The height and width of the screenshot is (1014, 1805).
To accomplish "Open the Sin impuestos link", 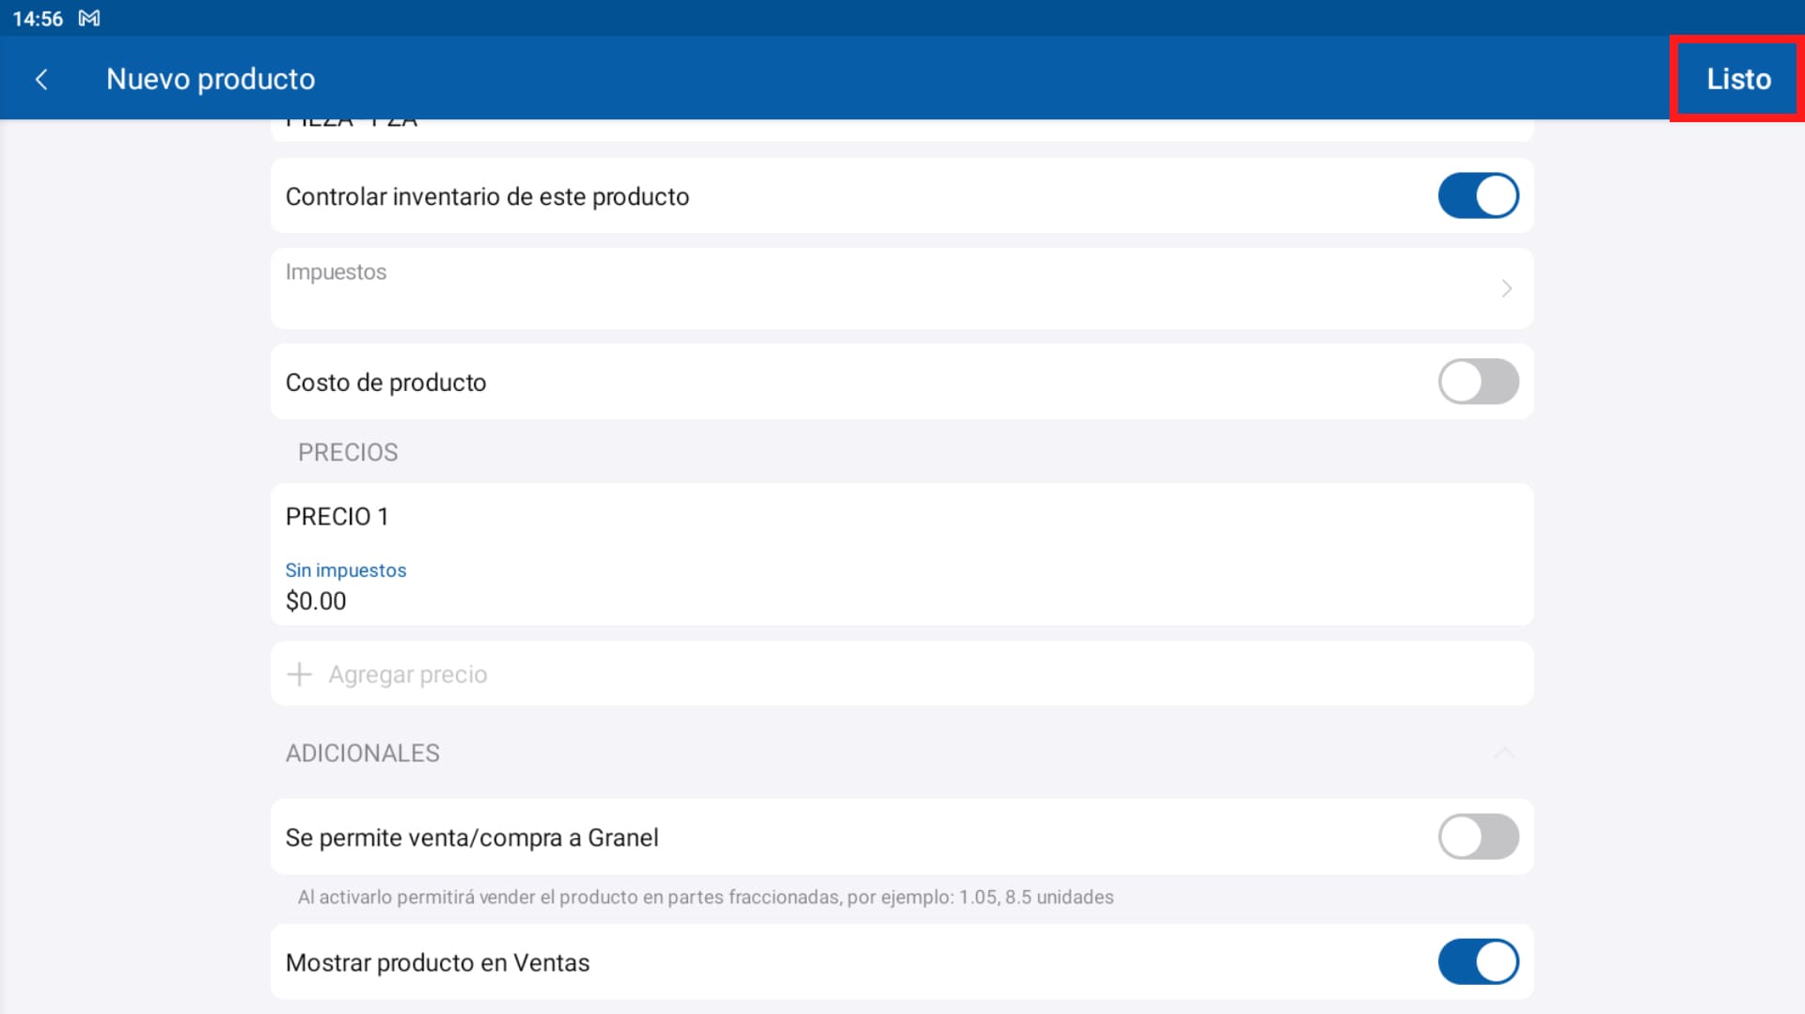I will coord(346,569).
